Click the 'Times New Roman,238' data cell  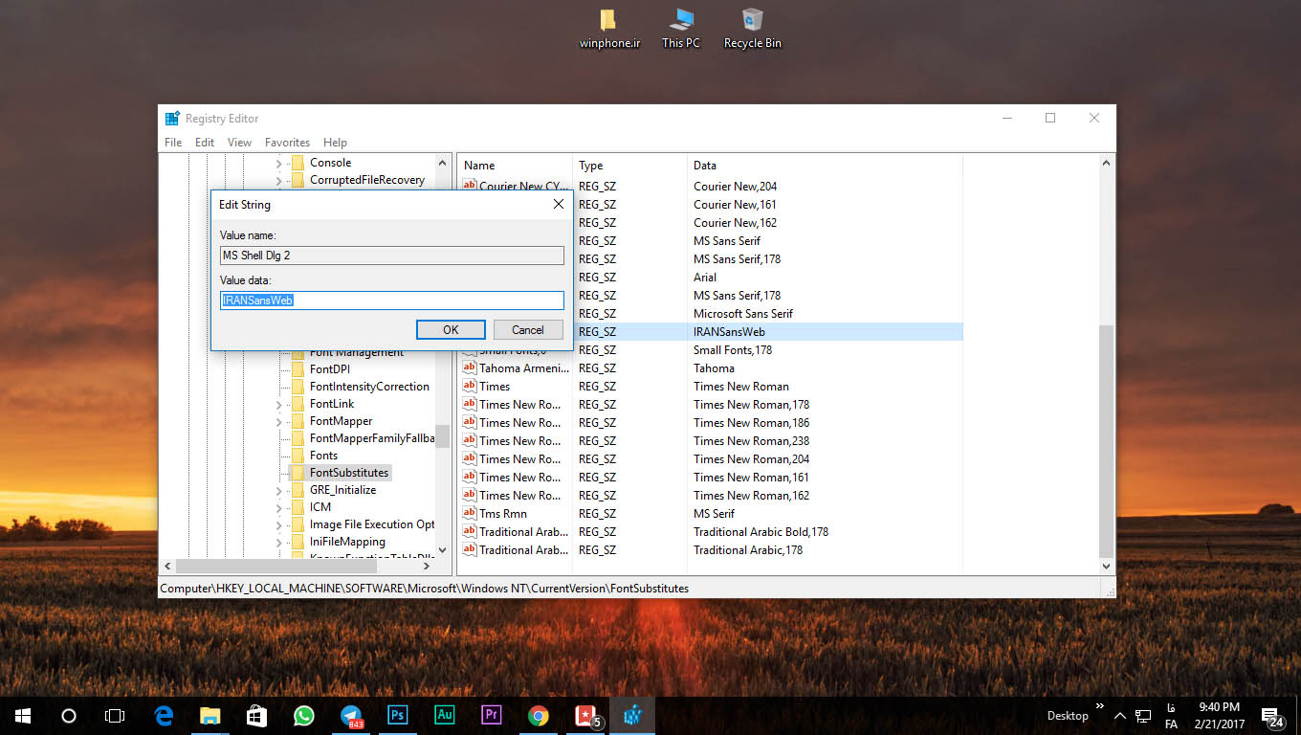(x=751, y=440)
